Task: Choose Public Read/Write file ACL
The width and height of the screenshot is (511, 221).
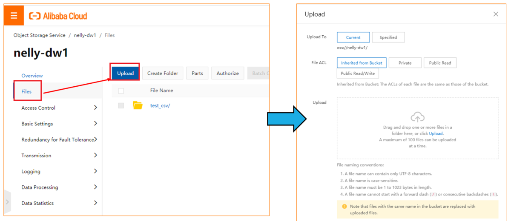Action: click(x=358, y=73)
